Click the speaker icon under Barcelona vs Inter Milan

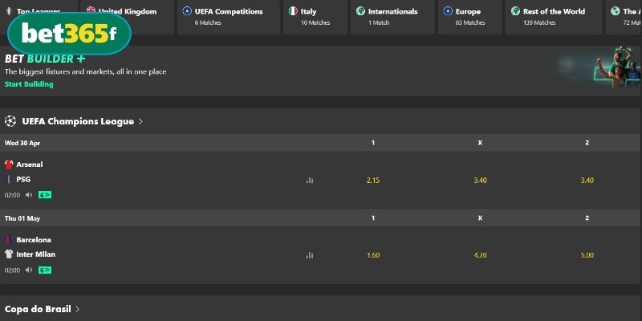29,270
